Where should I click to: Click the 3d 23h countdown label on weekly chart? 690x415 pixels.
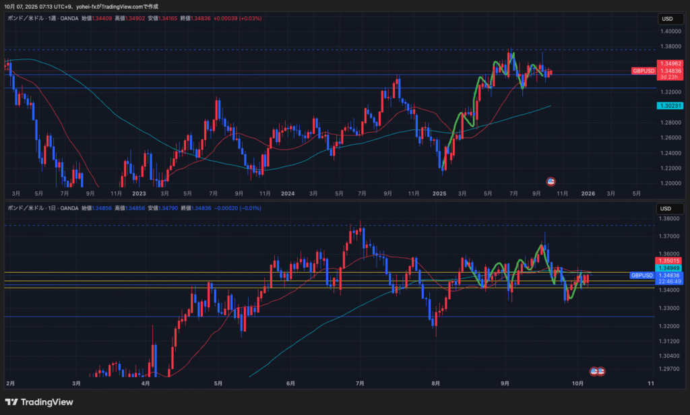tap(670, 77)
